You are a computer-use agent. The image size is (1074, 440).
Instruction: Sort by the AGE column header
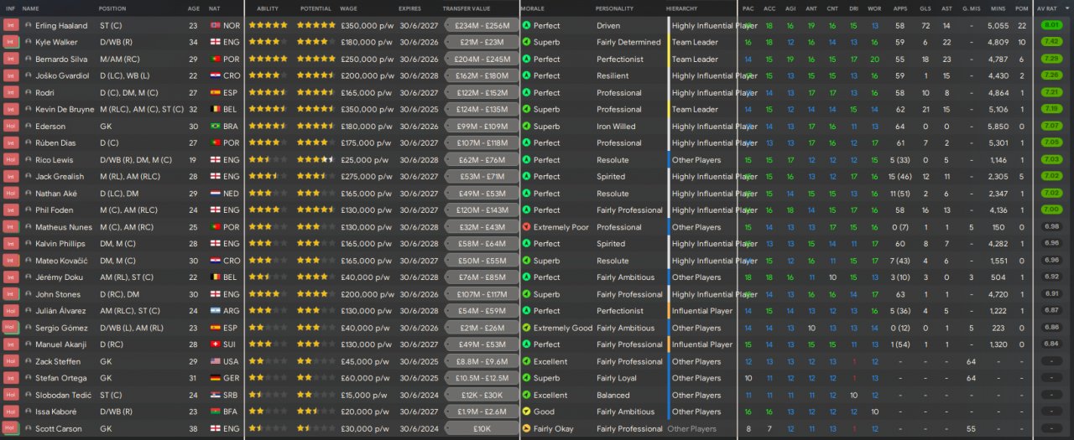[x=194, y=8]
